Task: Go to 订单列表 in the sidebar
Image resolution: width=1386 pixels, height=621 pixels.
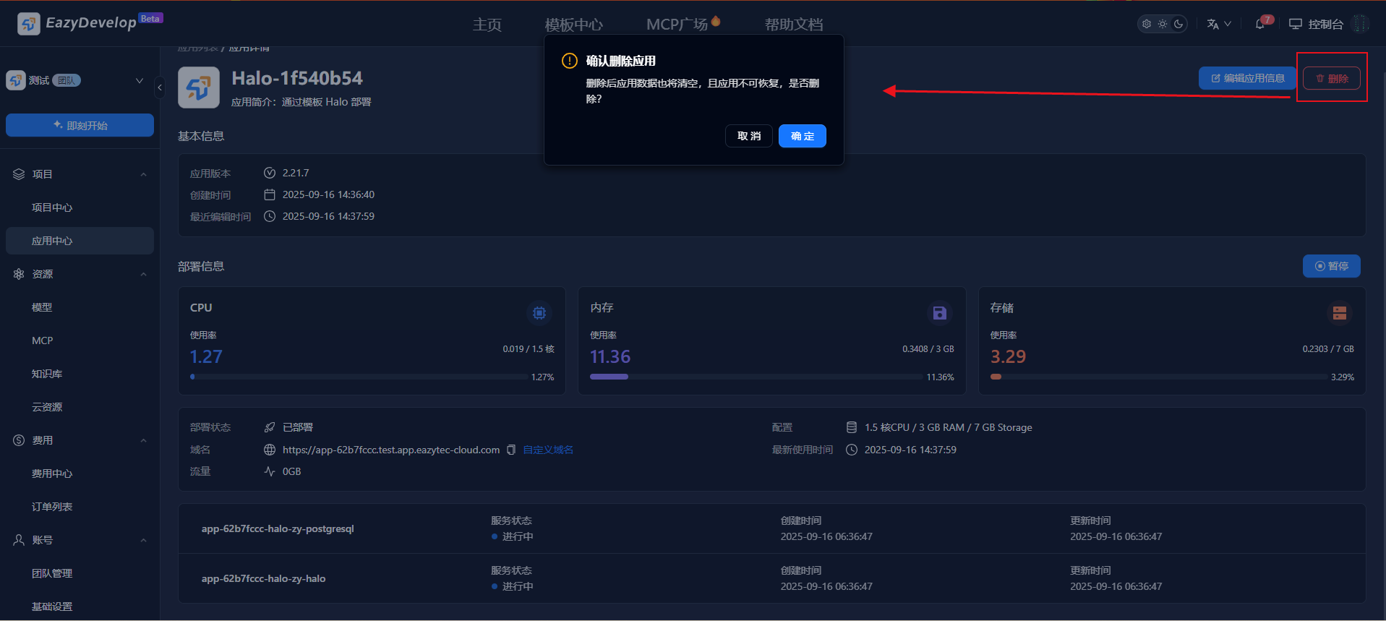Action: pyautogui.click(x=52, y=507)
